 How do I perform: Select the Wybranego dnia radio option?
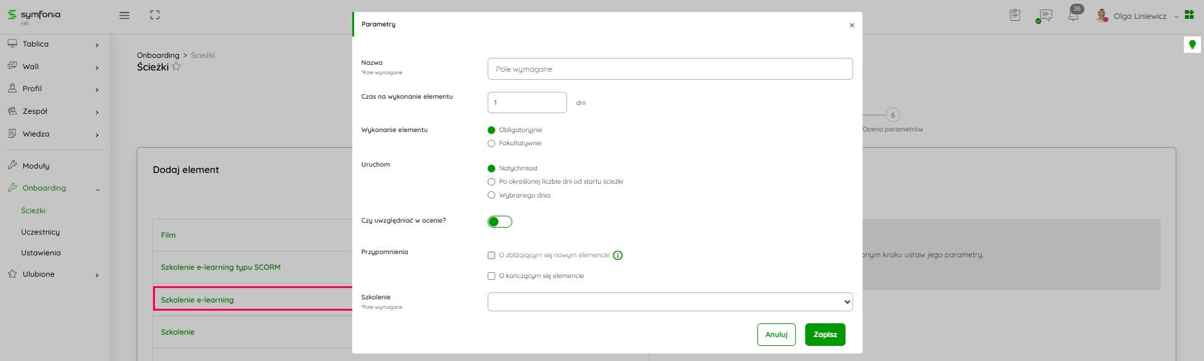[491, 196]
